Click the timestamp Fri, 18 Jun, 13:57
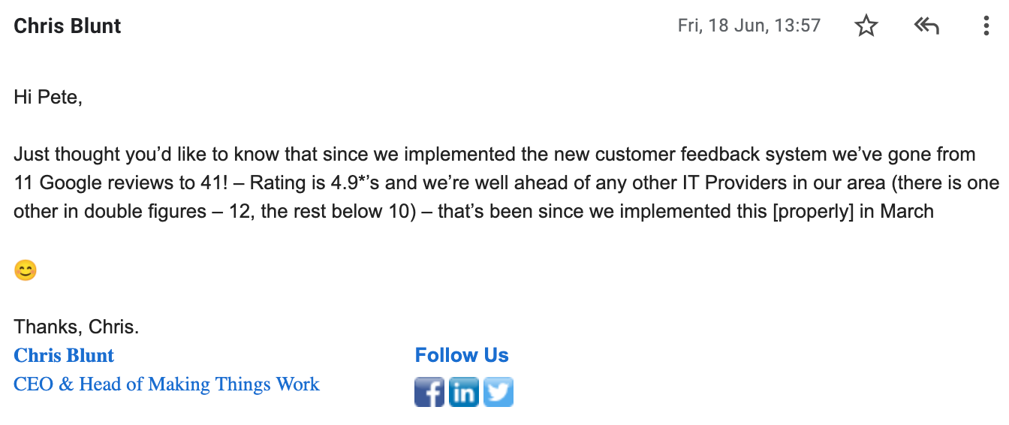This screenshot has height=425, width=1009. (x=749, y=26)
